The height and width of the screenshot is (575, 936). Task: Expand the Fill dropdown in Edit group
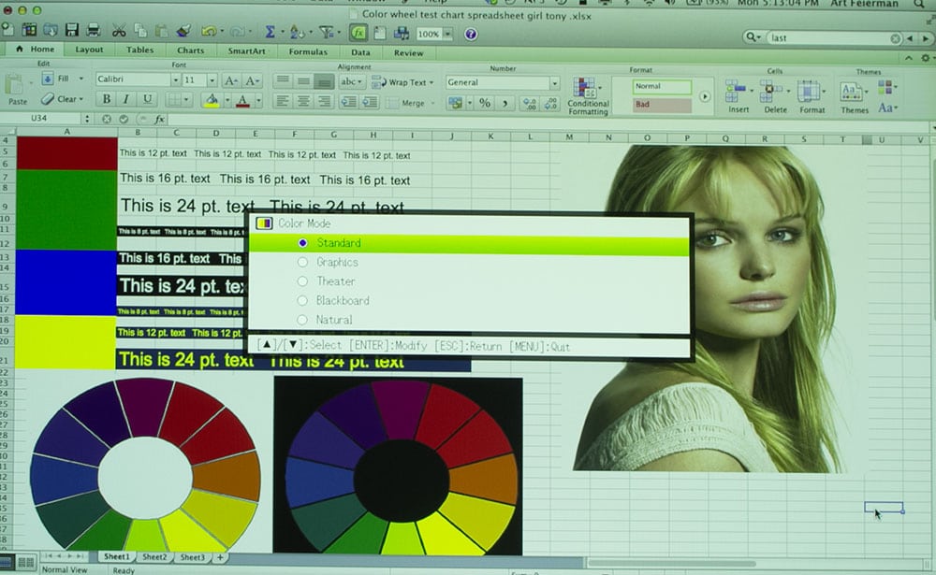tap(81, 79)
